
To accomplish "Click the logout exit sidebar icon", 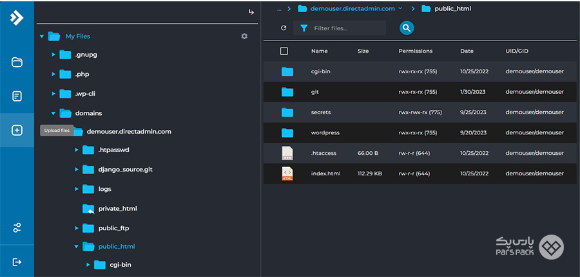I will click(17, 262).
